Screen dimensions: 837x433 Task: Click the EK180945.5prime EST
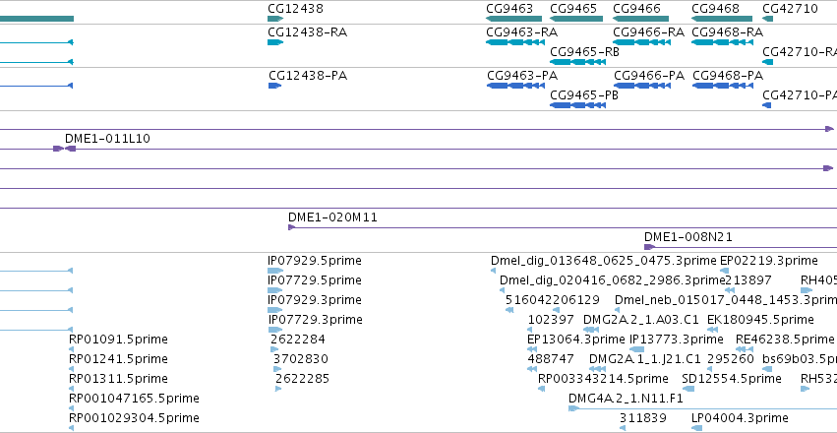tap(712, 330)
